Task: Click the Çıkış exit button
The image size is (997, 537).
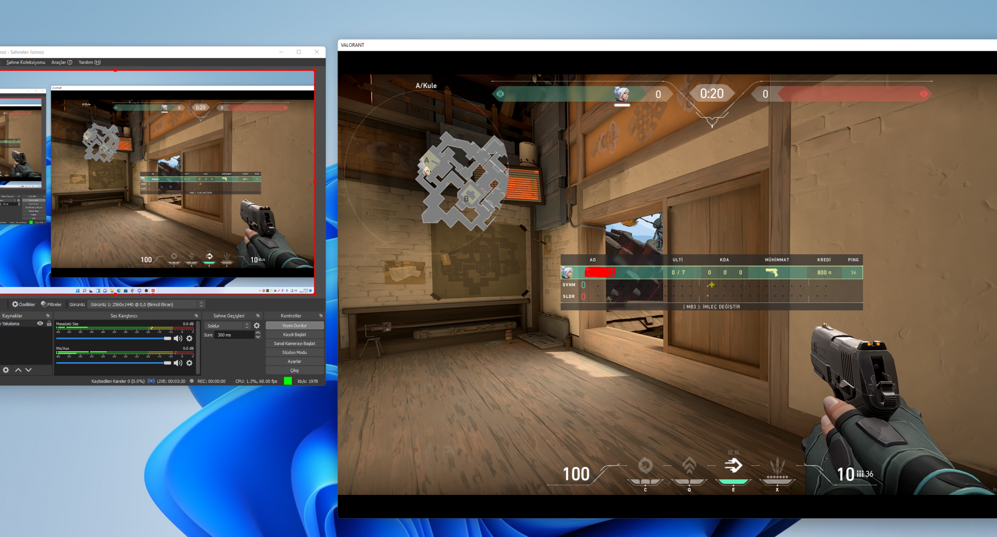Action: click(294, 370)
